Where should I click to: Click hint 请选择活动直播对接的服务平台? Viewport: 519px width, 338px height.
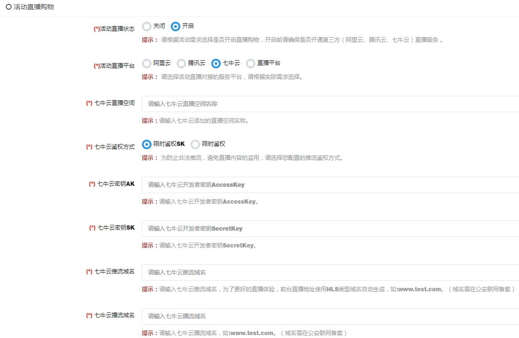[222, 77]
